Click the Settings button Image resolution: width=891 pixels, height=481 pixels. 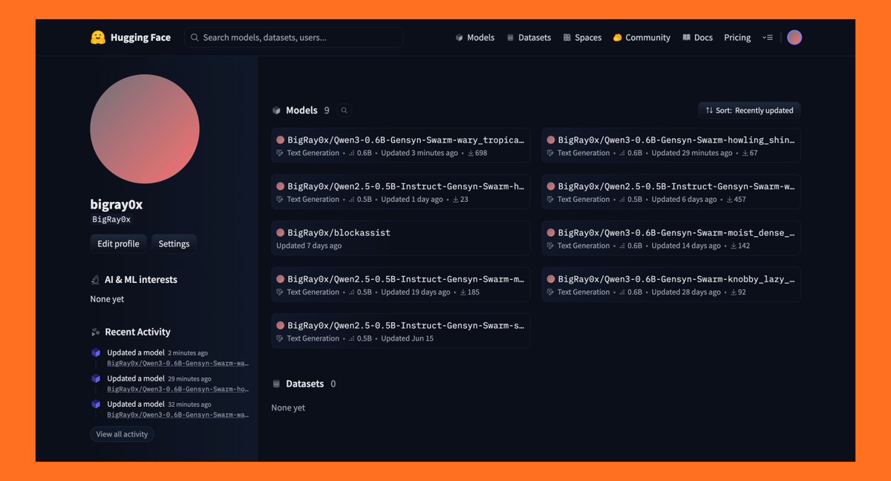[174, 243]
